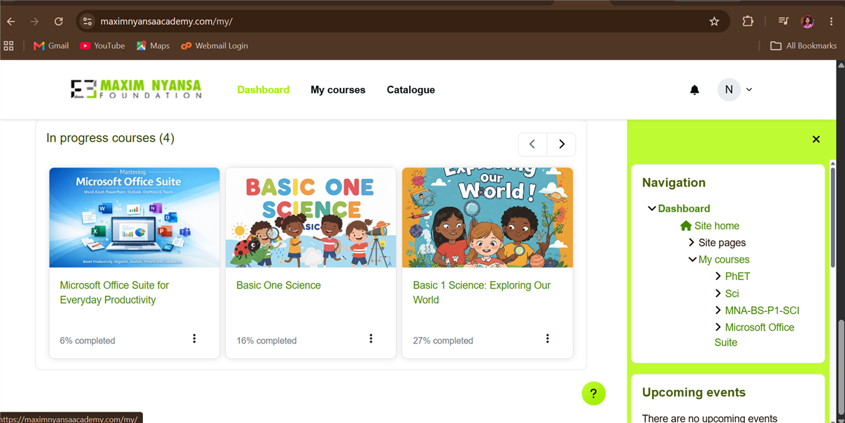Open the extensions puzzle icon
845x423 pixels.
[748, 22]
